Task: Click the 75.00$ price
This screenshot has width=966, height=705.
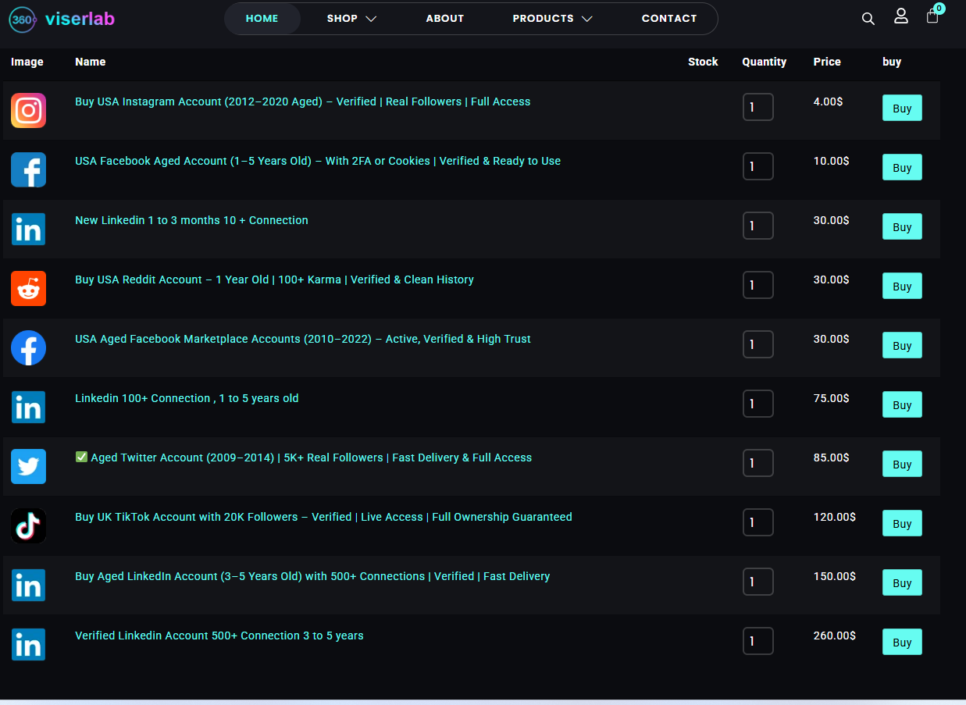Action: click(x=831, y=398)
